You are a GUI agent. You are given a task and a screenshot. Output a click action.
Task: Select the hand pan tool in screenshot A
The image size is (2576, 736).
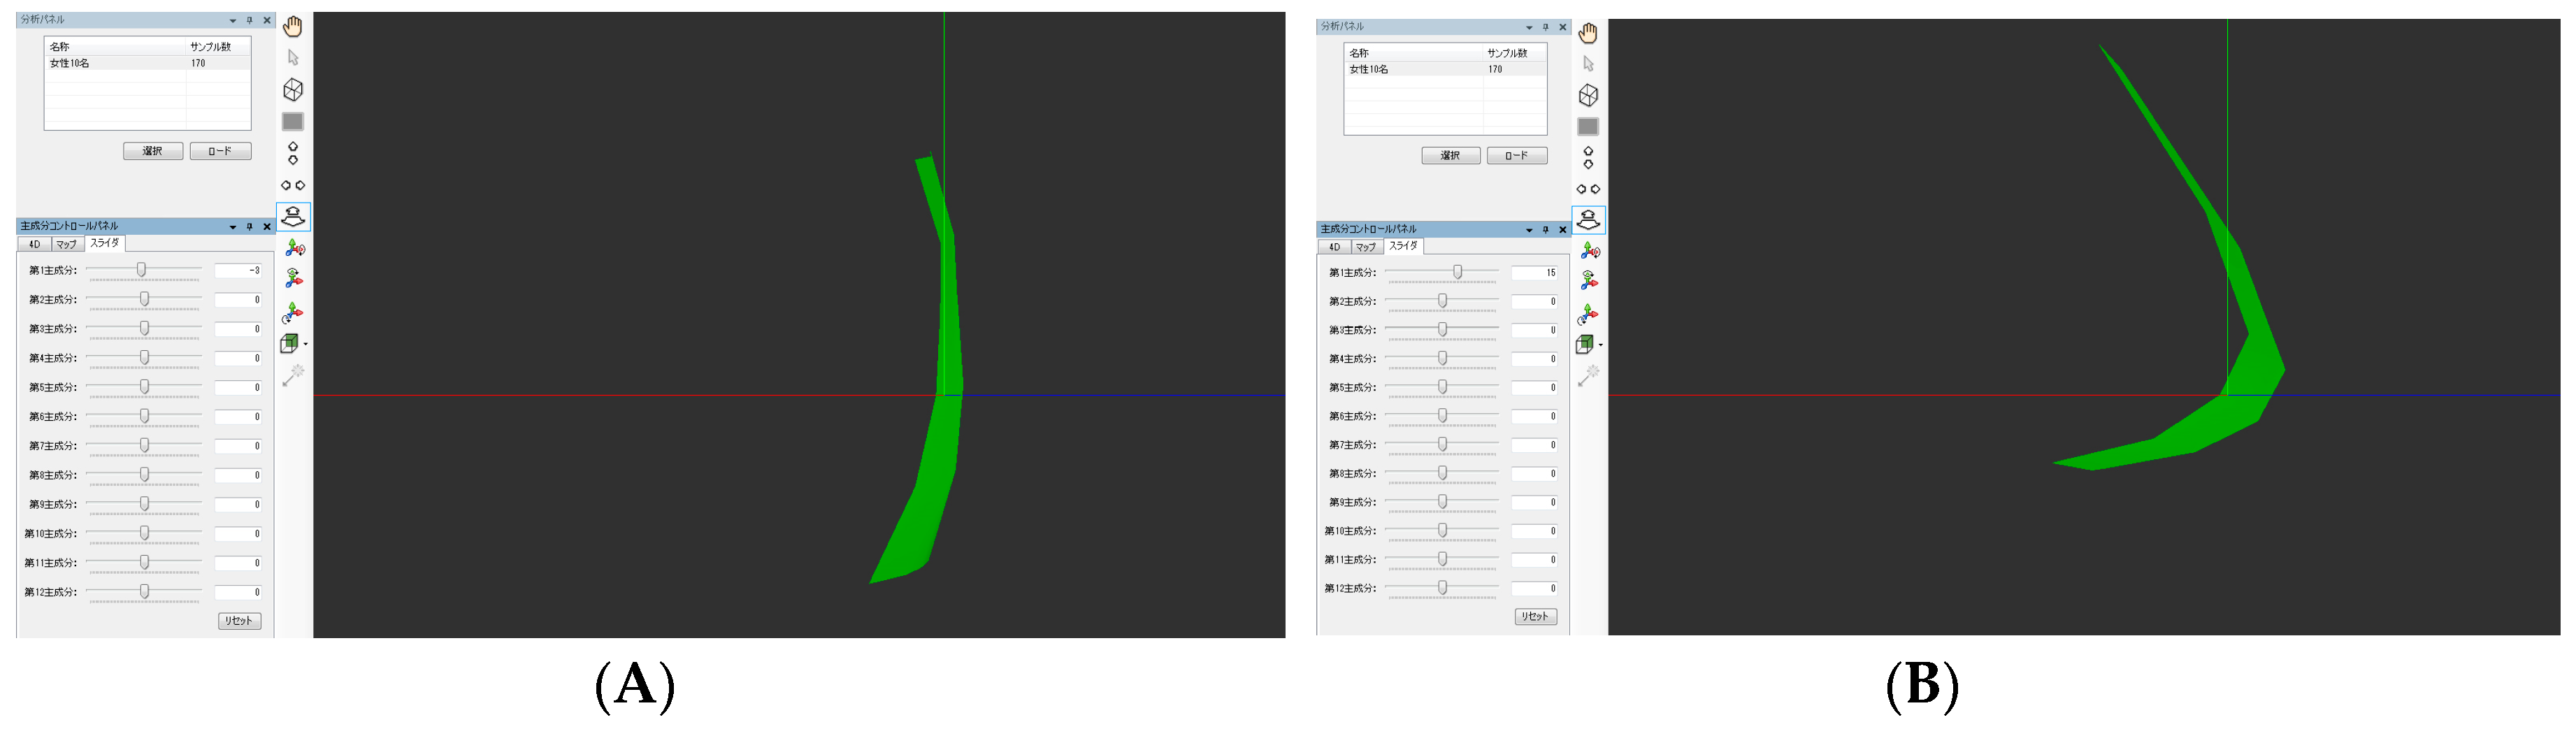292,26
